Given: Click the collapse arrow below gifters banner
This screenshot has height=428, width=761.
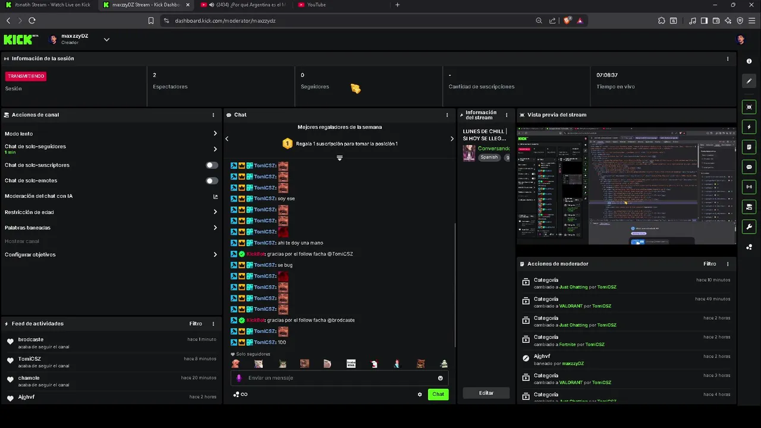Looking at the screenshot, I should [339, 158].
